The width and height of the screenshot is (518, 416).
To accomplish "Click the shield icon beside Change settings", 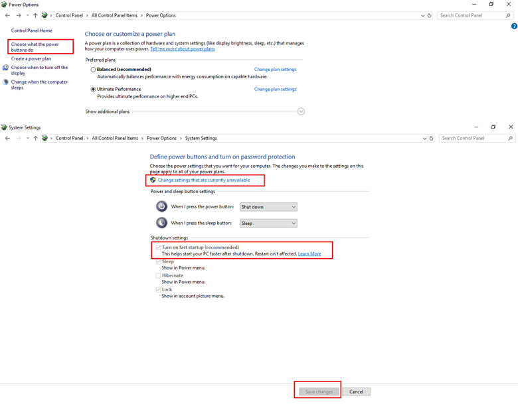I will 153,180.
